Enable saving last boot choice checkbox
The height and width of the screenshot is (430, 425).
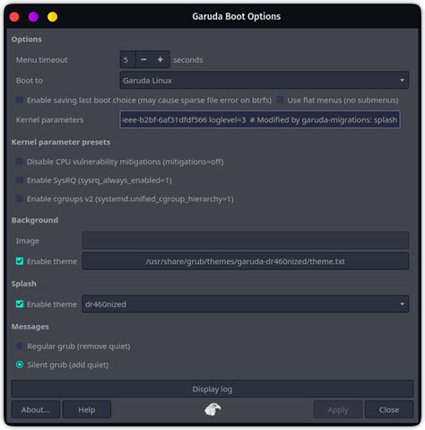click(20, 100)
